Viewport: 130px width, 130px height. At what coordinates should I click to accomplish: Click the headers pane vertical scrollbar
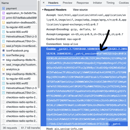pyautogui.click(x=129, y=90)
